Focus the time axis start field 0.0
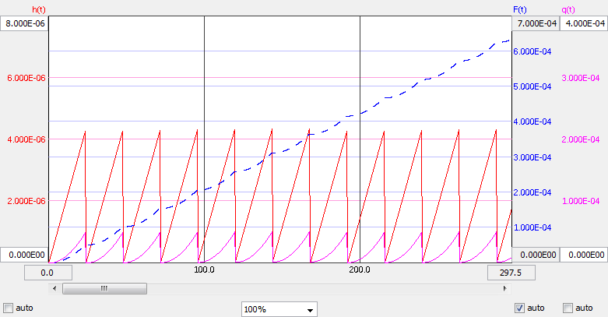The width and height of the screenshot is (608, 317). tap(47, 273)
